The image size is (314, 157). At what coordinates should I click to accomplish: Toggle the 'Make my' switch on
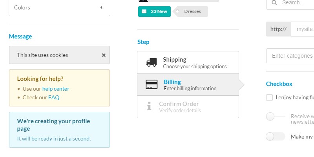click(x=275, y=137)
